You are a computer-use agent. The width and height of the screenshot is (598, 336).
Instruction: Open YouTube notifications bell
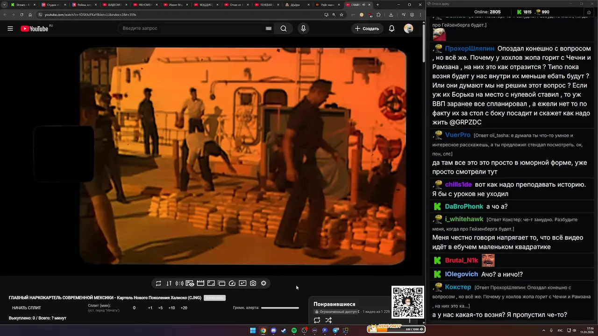coord(392,28)
